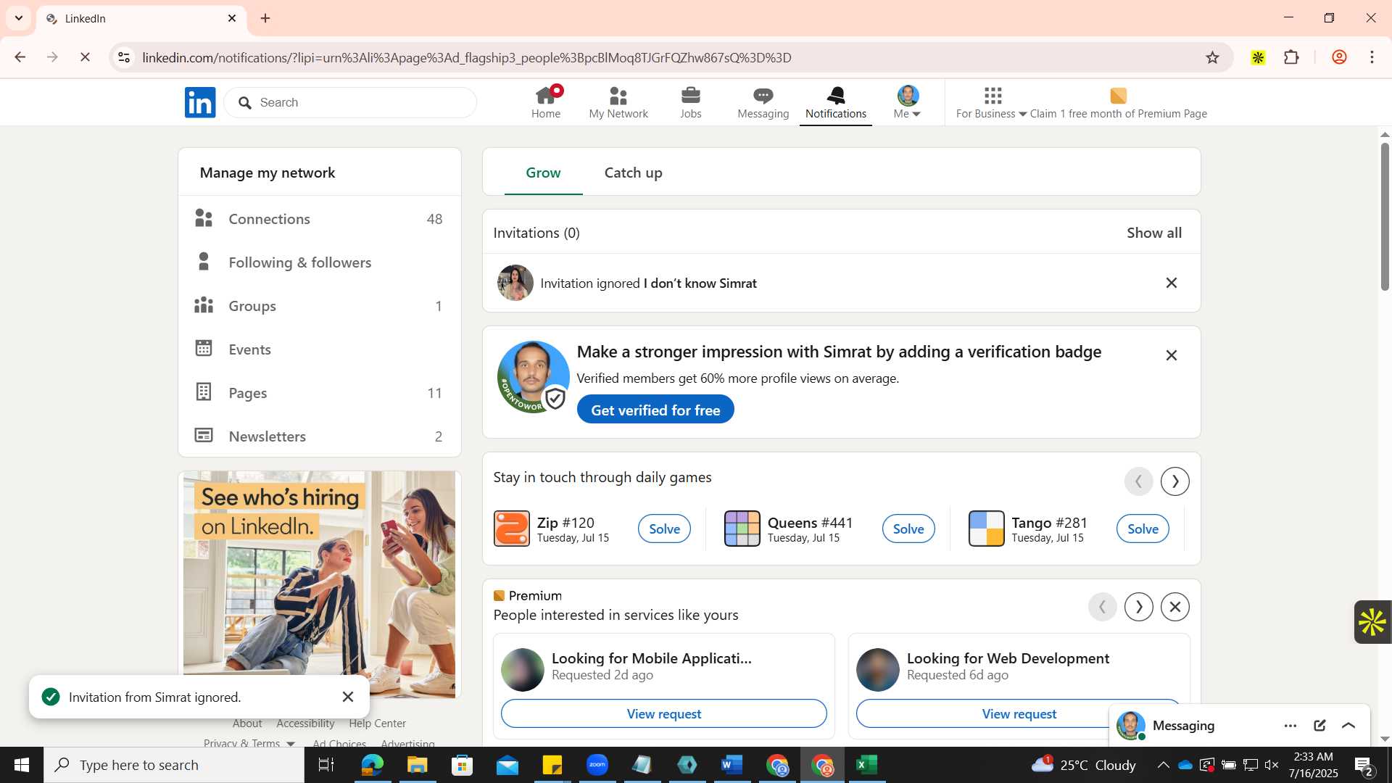The image size is (1392, 783).
Task: Open My Network from nav bar
Action: coord(618,102)
